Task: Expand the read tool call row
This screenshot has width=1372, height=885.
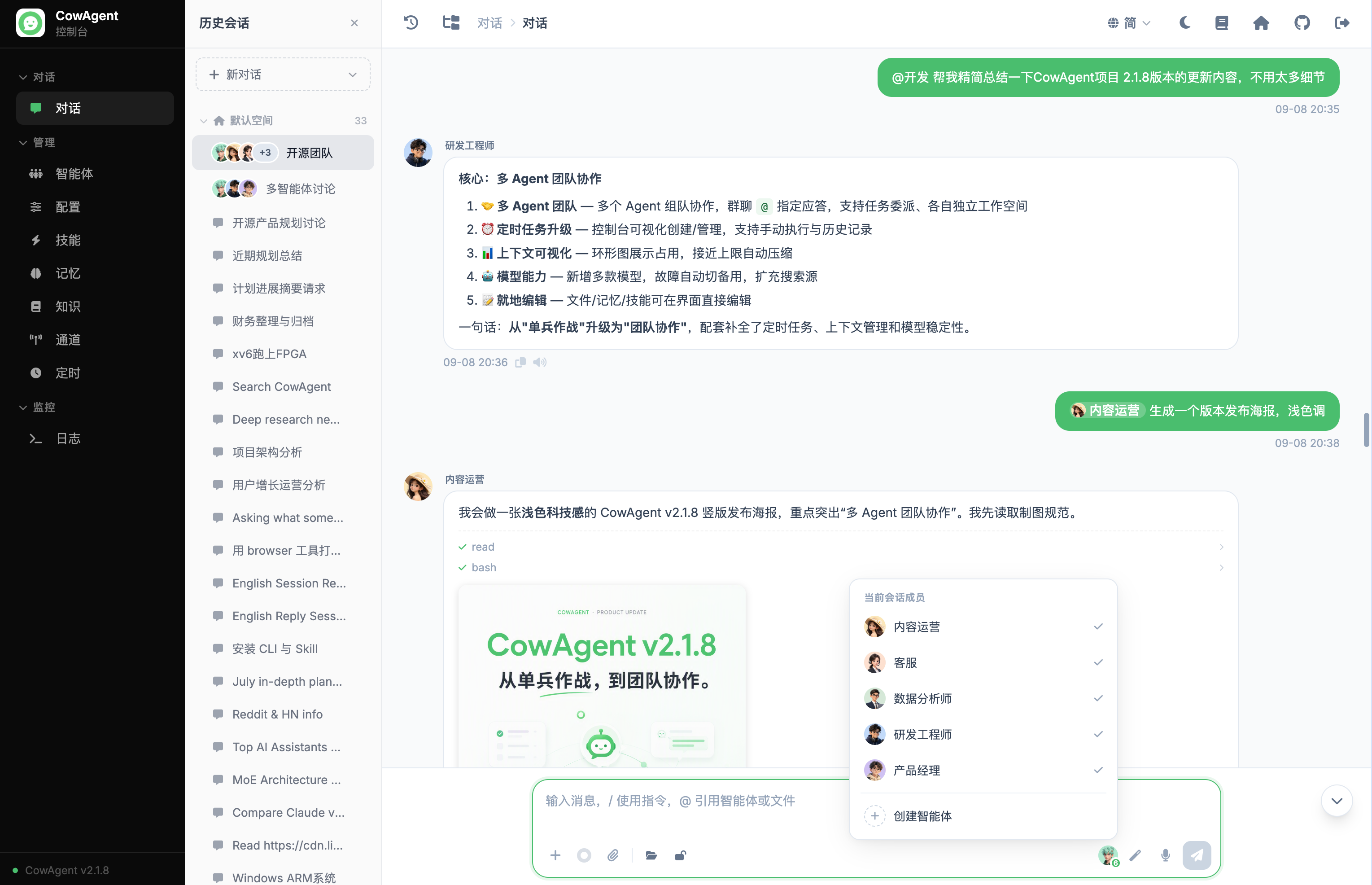Action: [841, 547]
